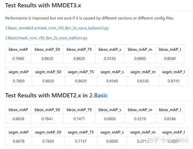Select the 0.7660 bbox_mAP value cell
The image size is (193, 149).
[19, 59]
